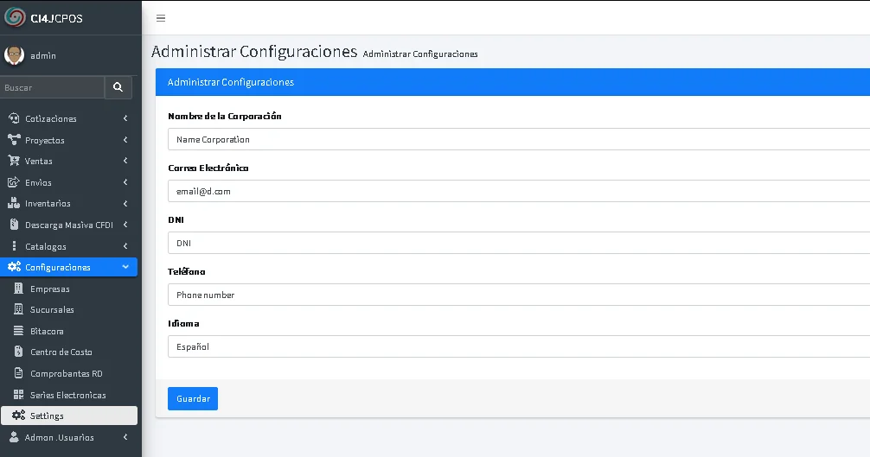
Task: Click the CI4JCPOS logo icon
Action: coord(15,17)
